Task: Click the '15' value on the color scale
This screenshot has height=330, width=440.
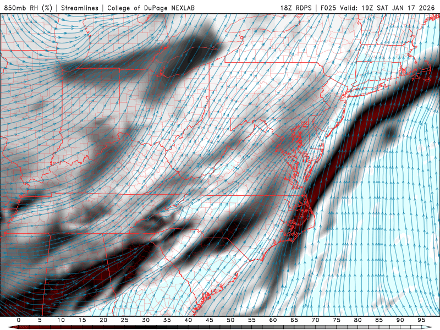Action: tap(82, 320)
